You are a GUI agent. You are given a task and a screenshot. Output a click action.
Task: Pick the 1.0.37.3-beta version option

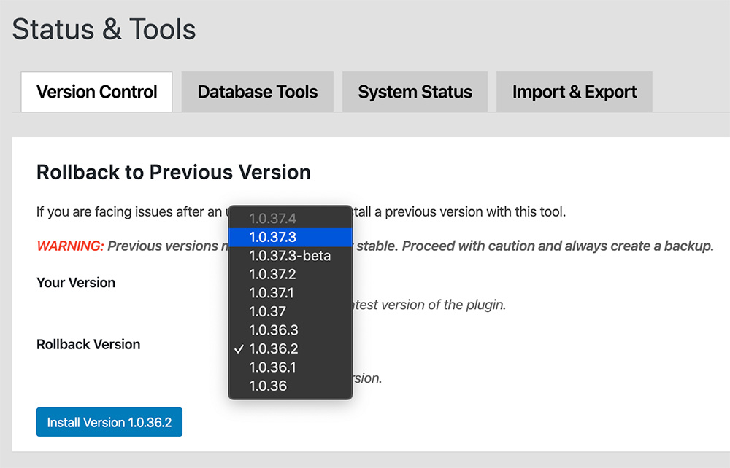(x=290, y=256)
